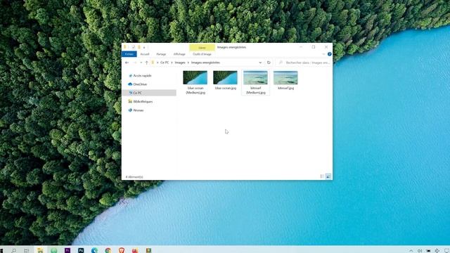Open the Partage ribbon tab
Viewport: 450px width, 253px height.
pyautogui.click(x=161, y=54)
